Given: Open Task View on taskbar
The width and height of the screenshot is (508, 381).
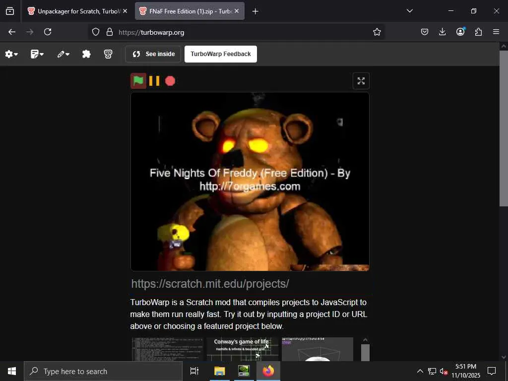Looking at the screenshot, I should (194, 371).
